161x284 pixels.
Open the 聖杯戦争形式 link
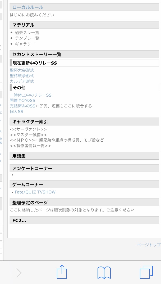pos(22,76)
